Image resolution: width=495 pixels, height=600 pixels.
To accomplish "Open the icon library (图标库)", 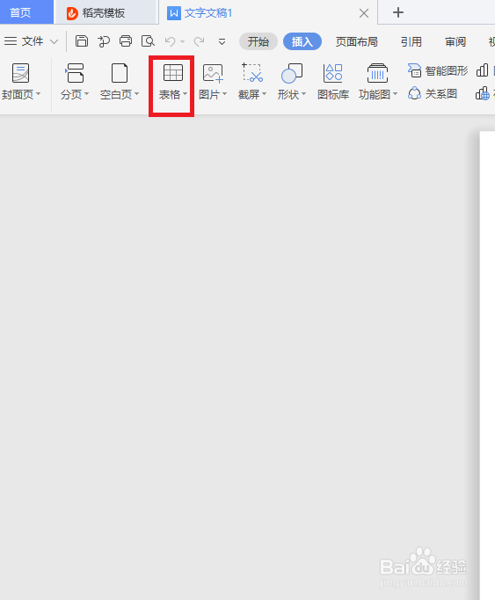I will click(x=333, y=82).
